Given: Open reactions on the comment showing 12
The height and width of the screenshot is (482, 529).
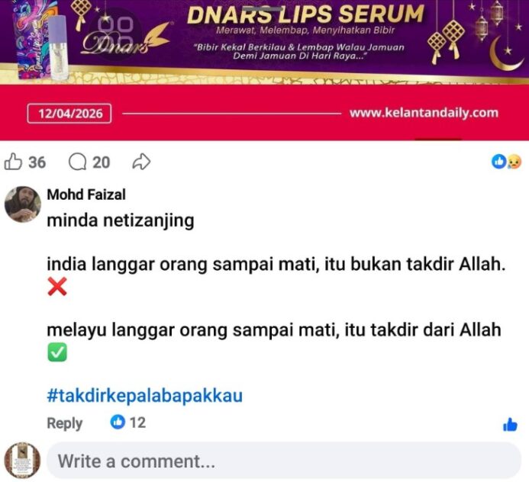Looking at the screenshot, I should (x=128, y=423).
